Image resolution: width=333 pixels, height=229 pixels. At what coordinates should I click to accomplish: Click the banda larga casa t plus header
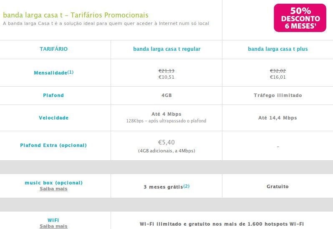tap(277, 49)
